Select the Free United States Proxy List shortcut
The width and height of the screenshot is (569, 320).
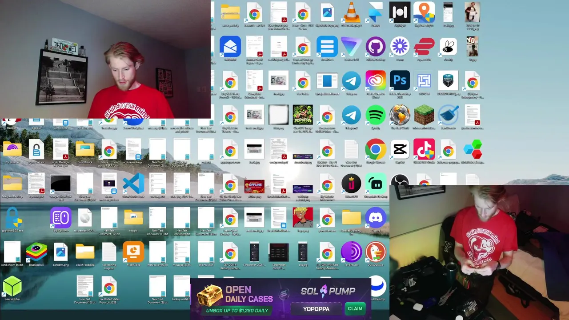109,287
